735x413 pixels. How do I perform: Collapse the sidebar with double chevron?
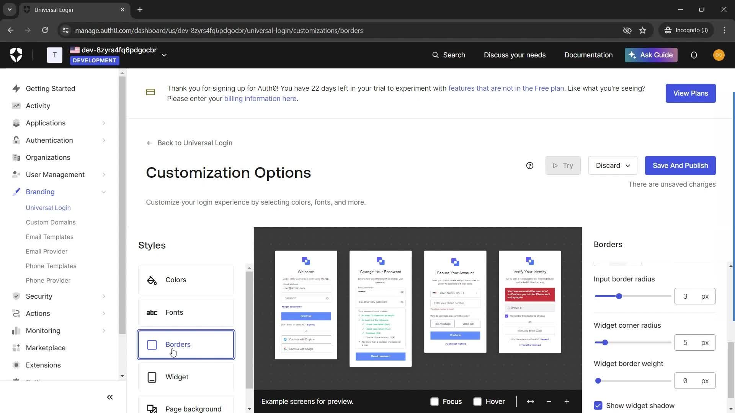coord(110,397)
